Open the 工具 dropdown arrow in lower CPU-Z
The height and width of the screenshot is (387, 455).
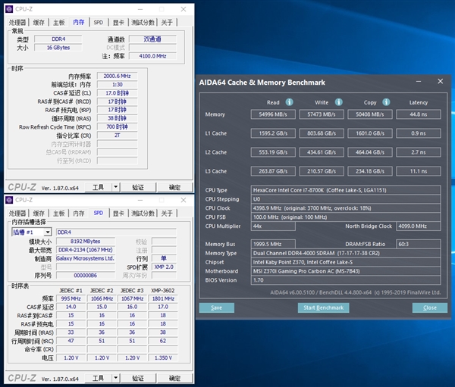point(116,378)
